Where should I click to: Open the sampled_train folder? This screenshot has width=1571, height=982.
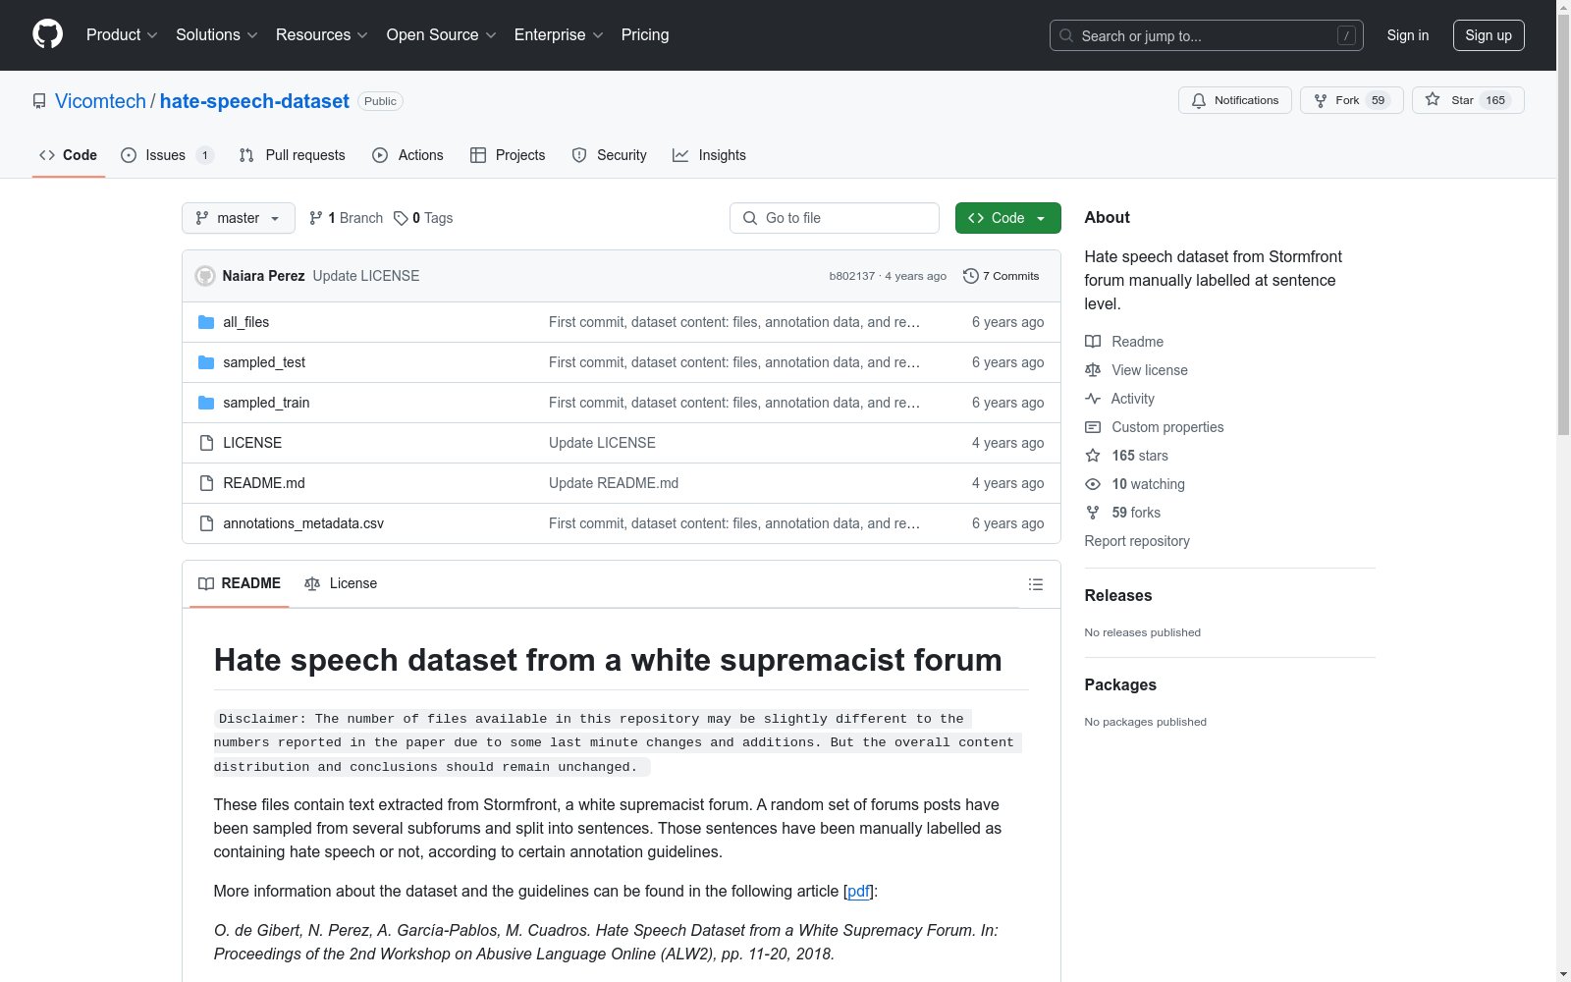pyautogui.click(x=266, y=403)
